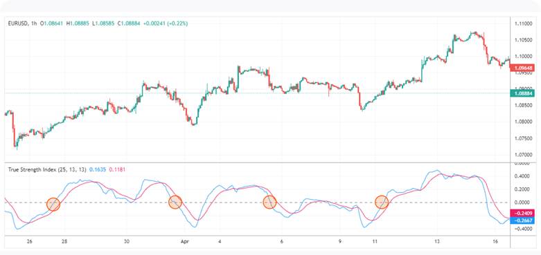Screen dimensions: 541x255
Task: Select the high value H1.08885
Action: 78,23
